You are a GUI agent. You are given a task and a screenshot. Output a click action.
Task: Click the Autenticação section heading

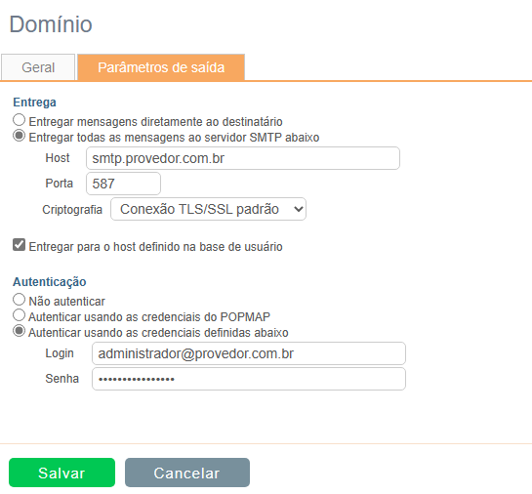(50, 282)
